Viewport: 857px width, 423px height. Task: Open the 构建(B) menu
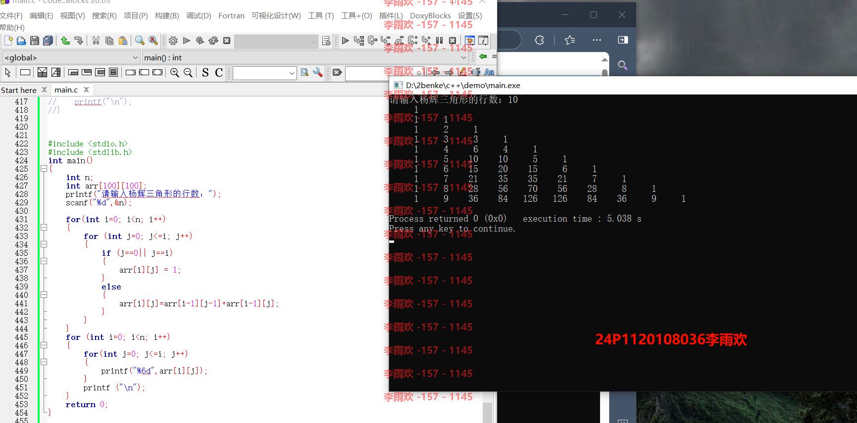pyautogui.click(x=167, y=16)
